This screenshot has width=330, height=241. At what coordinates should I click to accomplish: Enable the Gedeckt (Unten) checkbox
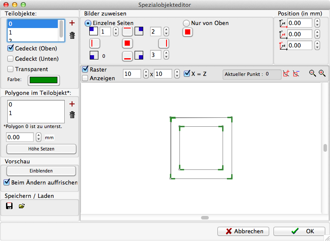pyautogui.click(x=11, y=59)
